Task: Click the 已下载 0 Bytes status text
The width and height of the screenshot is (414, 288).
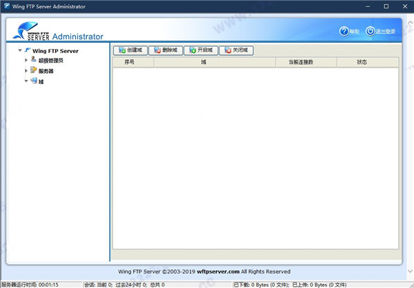Action: tap(262, 285)
